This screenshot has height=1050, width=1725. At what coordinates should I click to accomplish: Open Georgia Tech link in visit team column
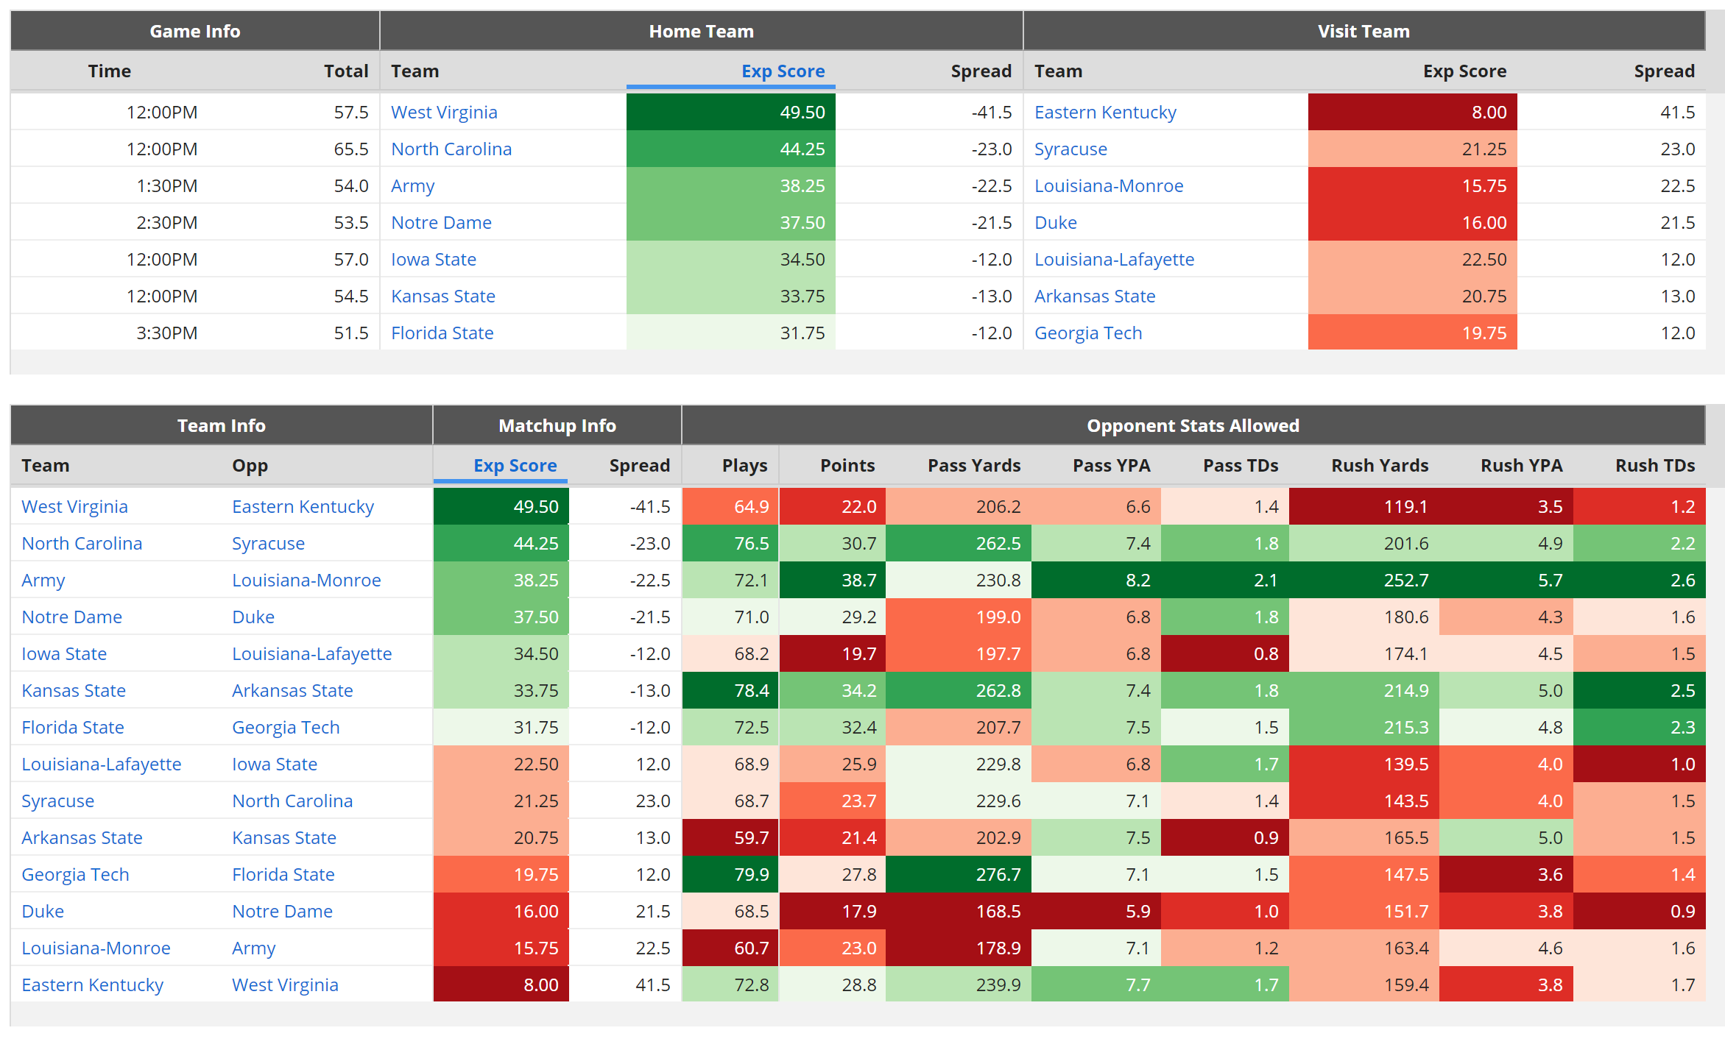click(x=1088, y=333)
